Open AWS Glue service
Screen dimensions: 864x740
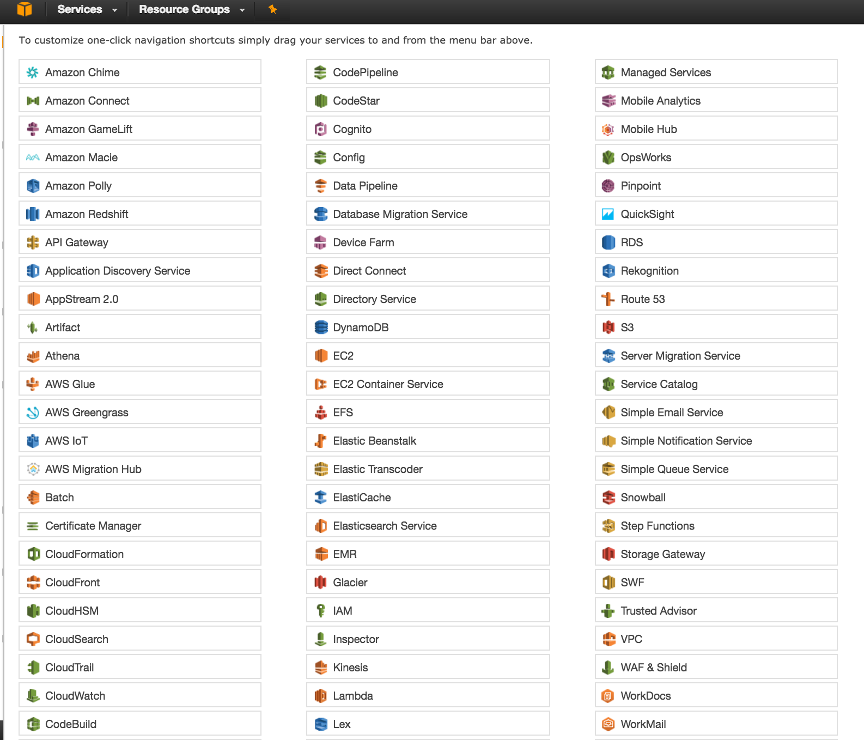[x=140, y=383]
